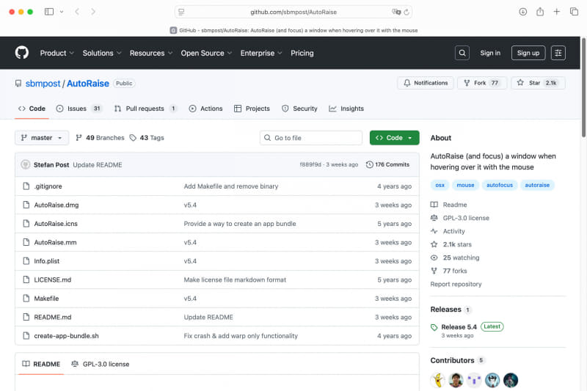Open Release 5.4 link

click(x=459, y=327)
